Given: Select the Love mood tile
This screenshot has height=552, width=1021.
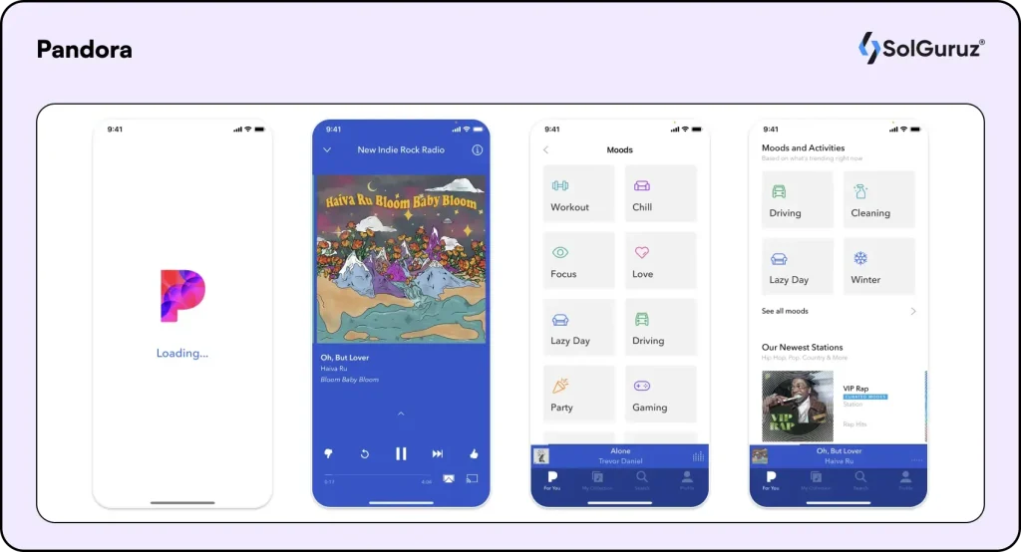Looking at the screenshot, I should [660, 260].
